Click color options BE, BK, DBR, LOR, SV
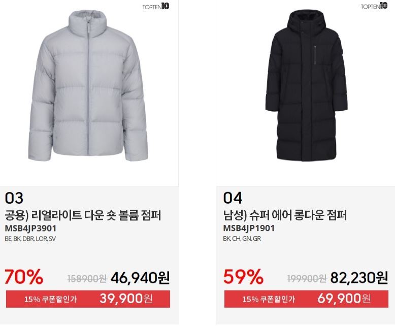This screenshot has width=395, height=326. click(30, 239)
